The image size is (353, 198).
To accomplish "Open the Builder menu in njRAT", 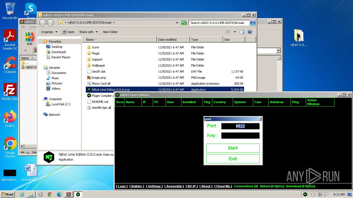I will click(x=137, y=186).
